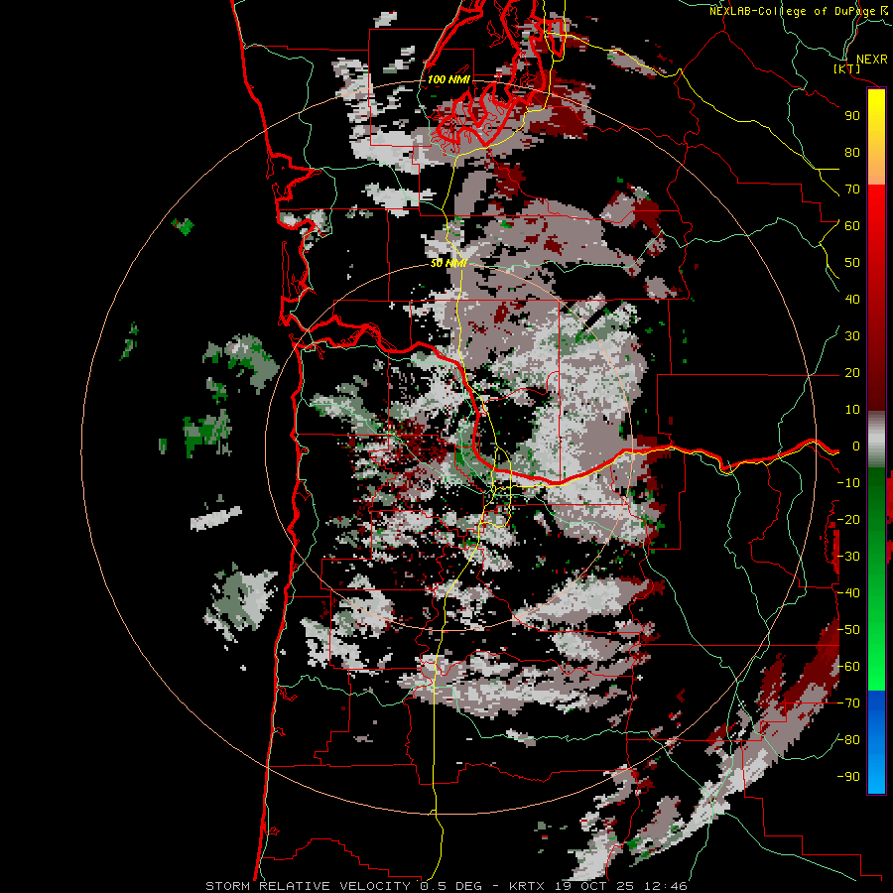The height and width of the screenshot is (893, 893).
Task: Select the -70 value on velocity scale
Action: tap(848, 703)
